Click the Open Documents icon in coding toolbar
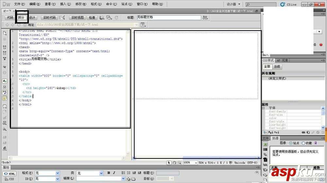This screenshot has height=183, width=327. [x=5, y=33]
